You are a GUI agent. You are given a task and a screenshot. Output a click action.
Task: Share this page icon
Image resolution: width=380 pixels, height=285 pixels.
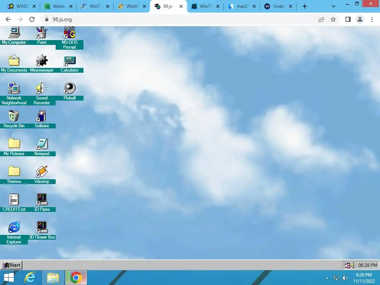tap(321, 19)
